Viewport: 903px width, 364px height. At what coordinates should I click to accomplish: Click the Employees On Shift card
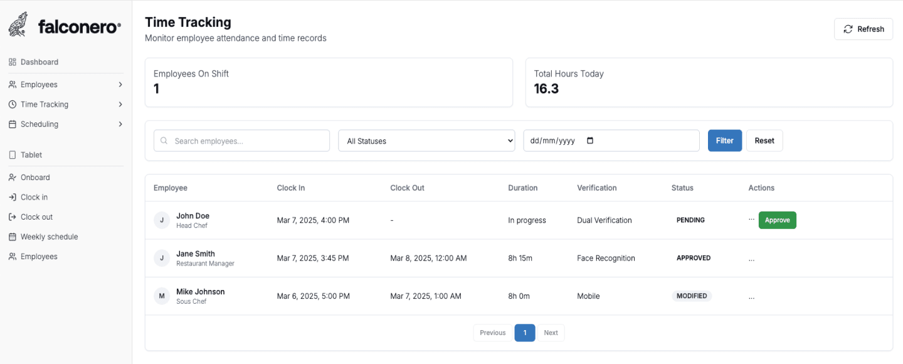[x=329, y=82]
